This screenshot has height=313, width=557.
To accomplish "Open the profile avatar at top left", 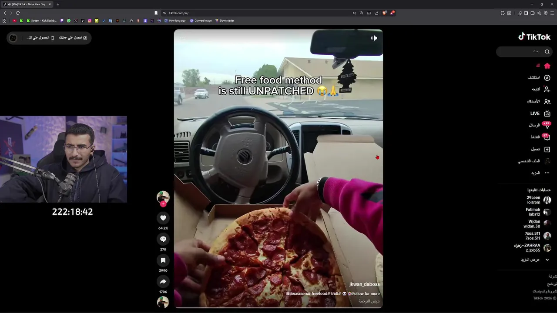I will 13,38.
